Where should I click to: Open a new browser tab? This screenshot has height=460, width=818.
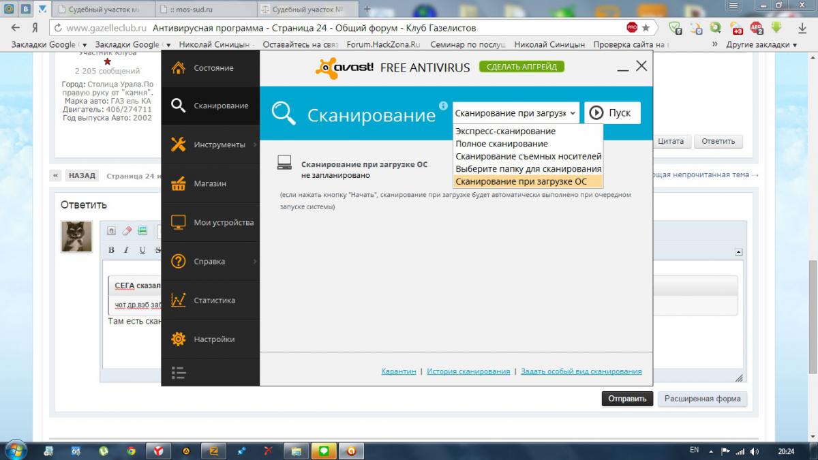coord(367,10)
